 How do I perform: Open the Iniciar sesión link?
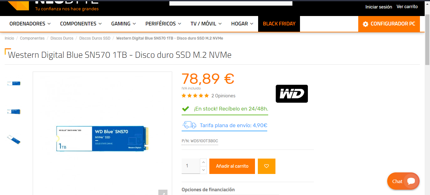379,7
